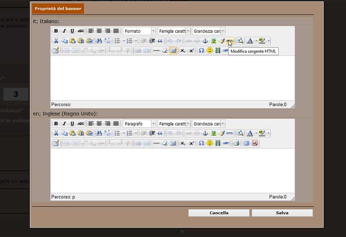Expand highlight color arrow in English editor
This screenshot has width=346, height=237.
pyautogui.click(x=268, y=133)
